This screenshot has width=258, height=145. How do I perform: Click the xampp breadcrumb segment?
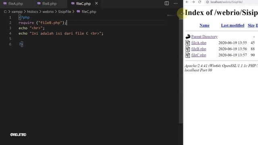click(17, 12)
